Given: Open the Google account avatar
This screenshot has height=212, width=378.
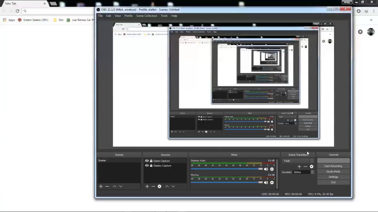Looking at the screenshot, I should [371, 32].
